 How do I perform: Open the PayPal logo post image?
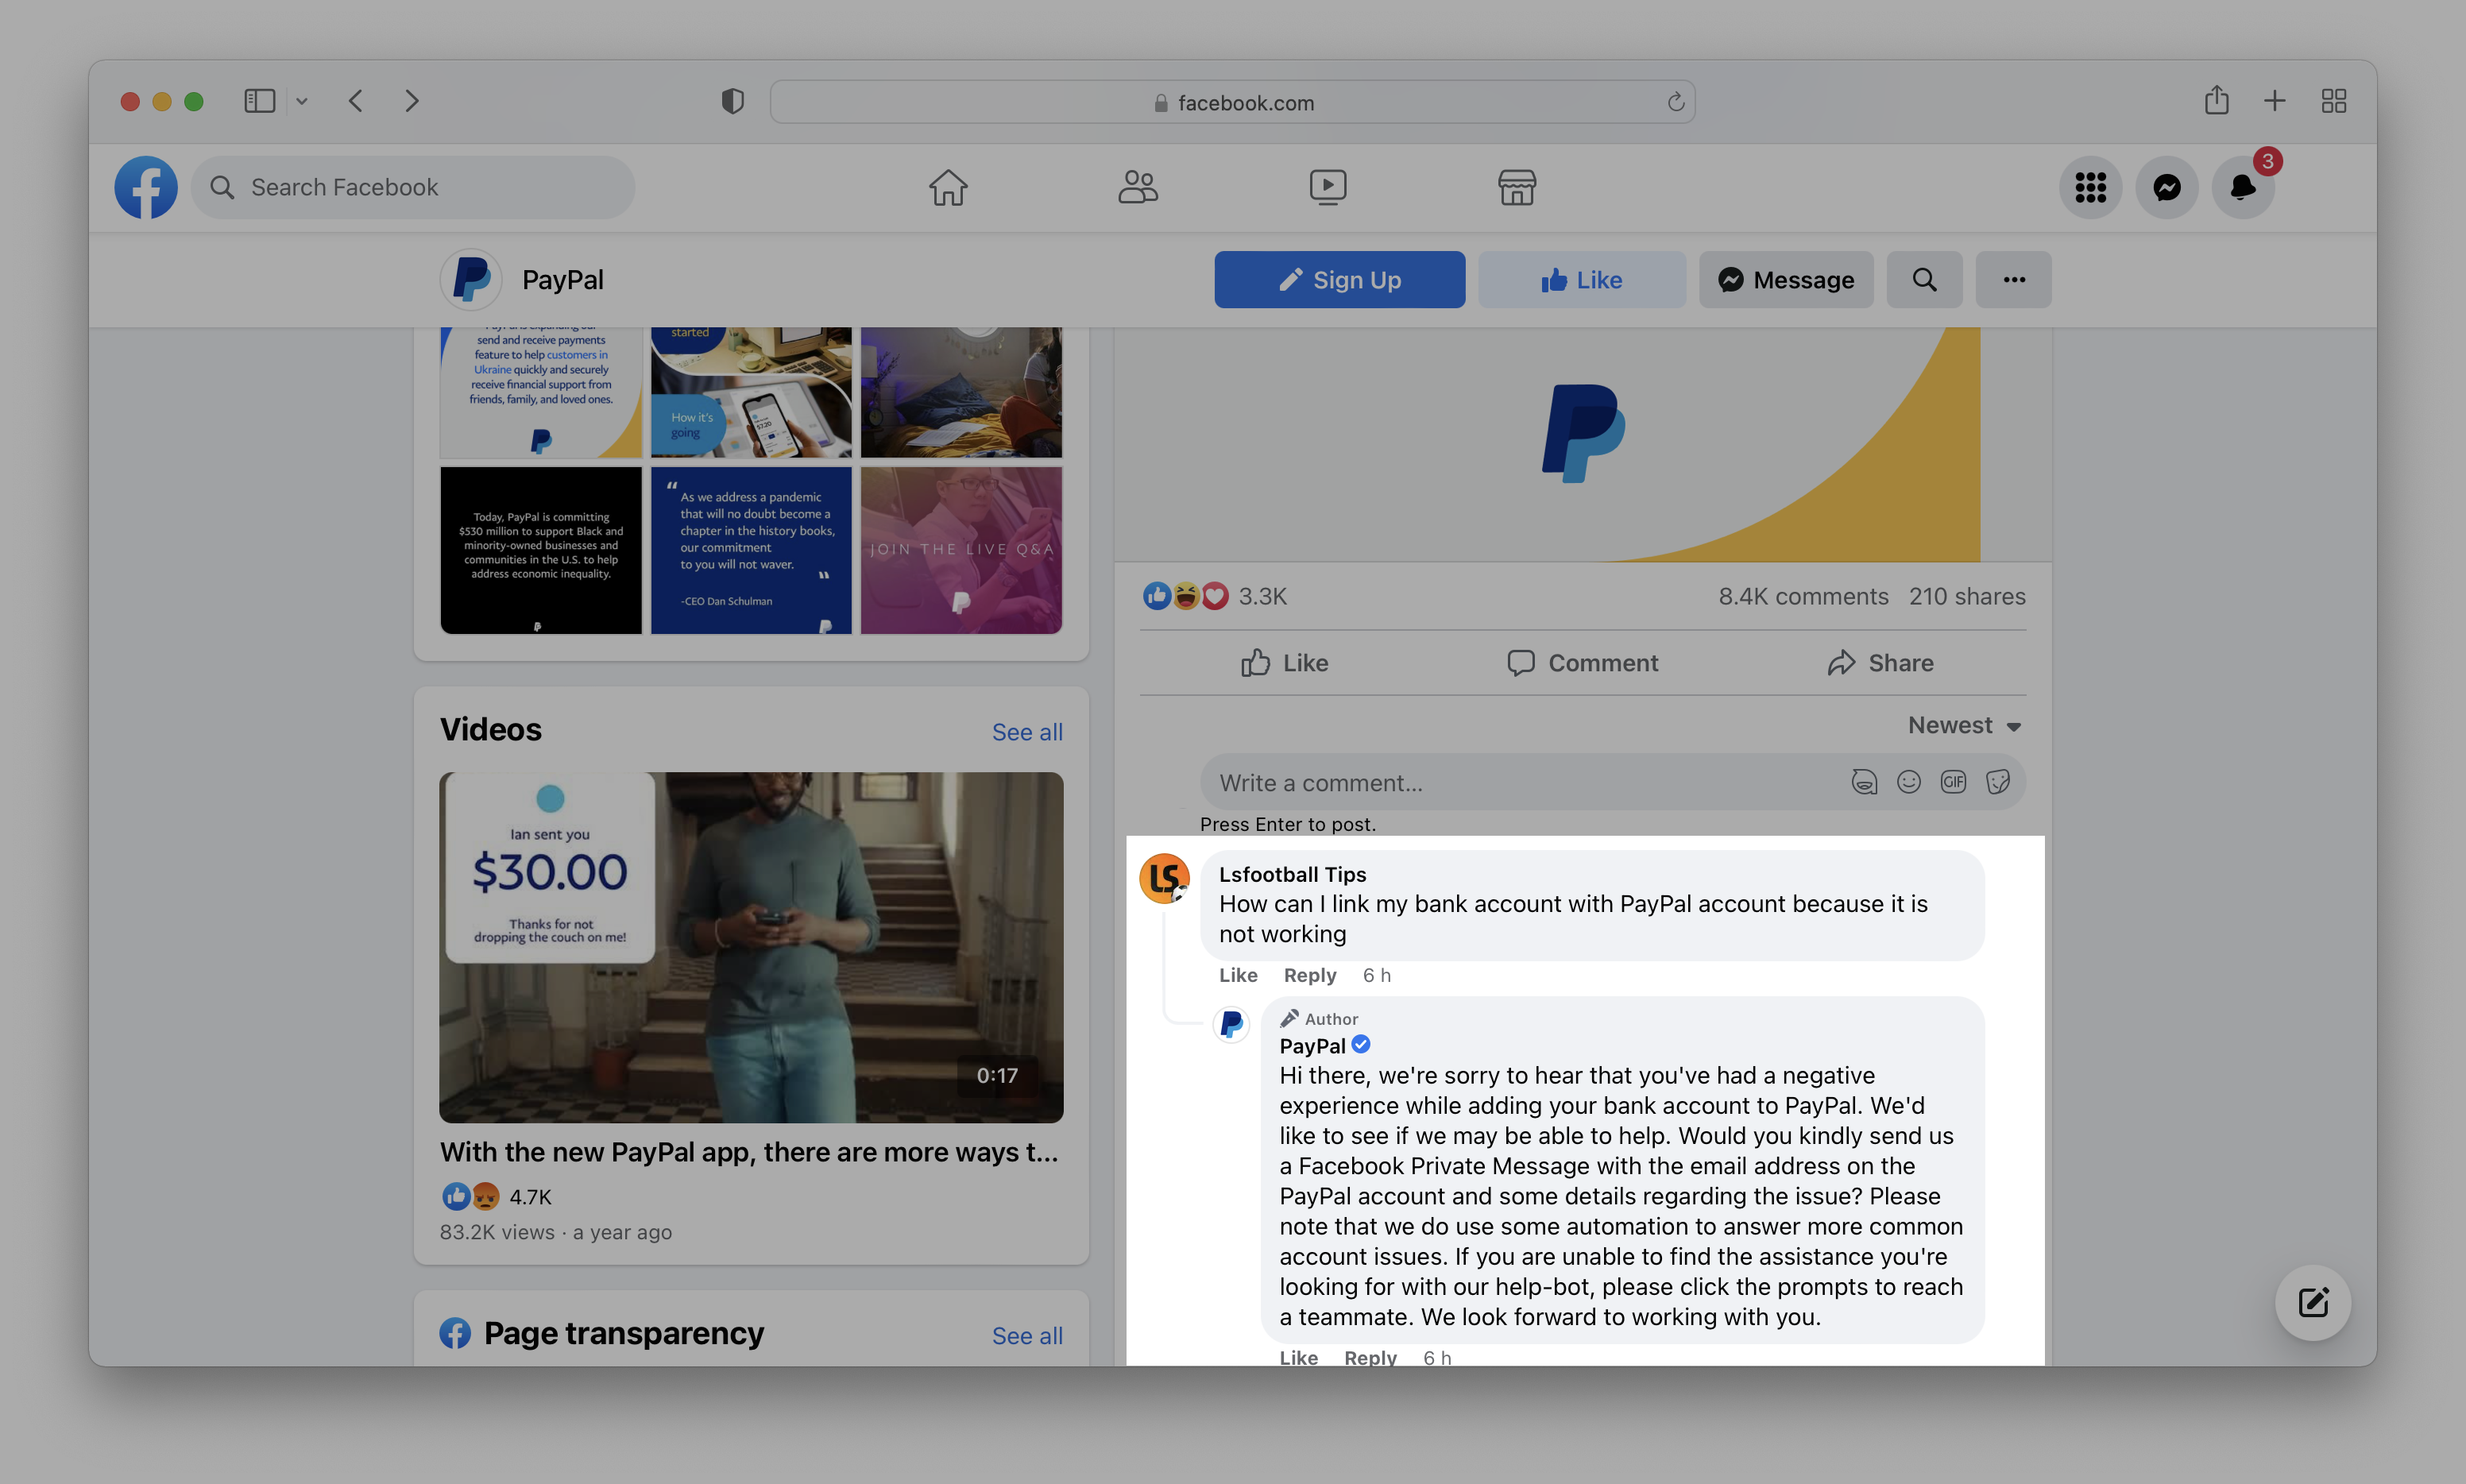coord(1582,445)
